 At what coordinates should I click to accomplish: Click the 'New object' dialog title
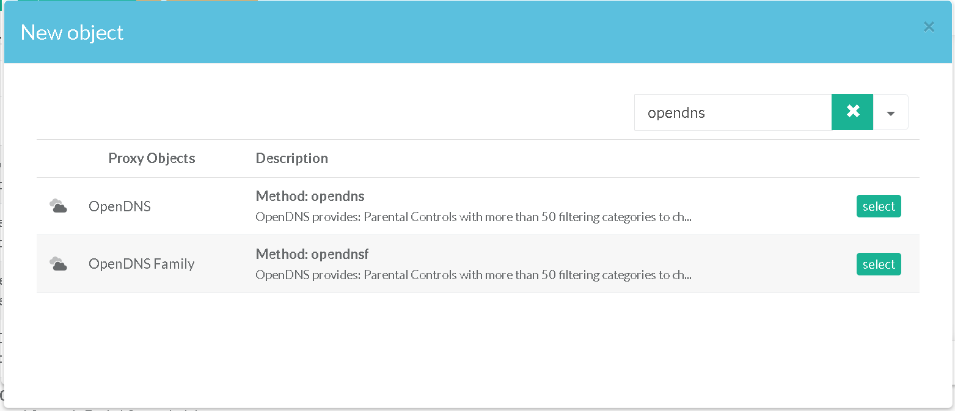[72, 32]
